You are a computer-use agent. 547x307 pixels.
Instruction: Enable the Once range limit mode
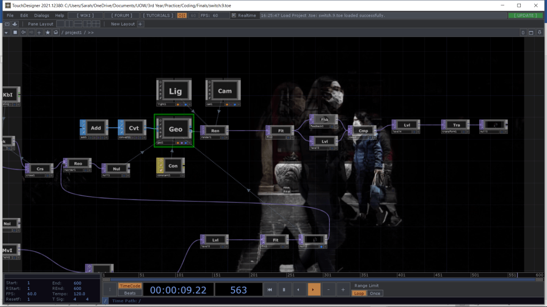375,293
